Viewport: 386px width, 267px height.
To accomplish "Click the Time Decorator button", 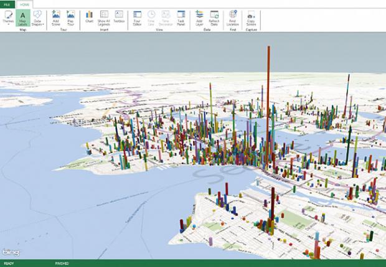I will (166, 17).
